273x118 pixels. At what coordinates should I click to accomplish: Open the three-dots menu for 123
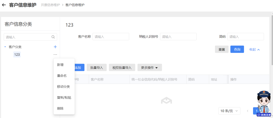coord(55,54)
